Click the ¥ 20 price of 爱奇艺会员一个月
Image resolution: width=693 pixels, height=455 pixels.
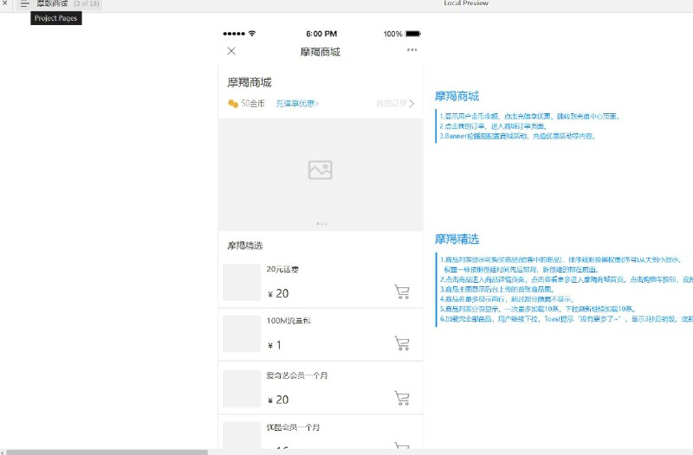coord(278,400)
